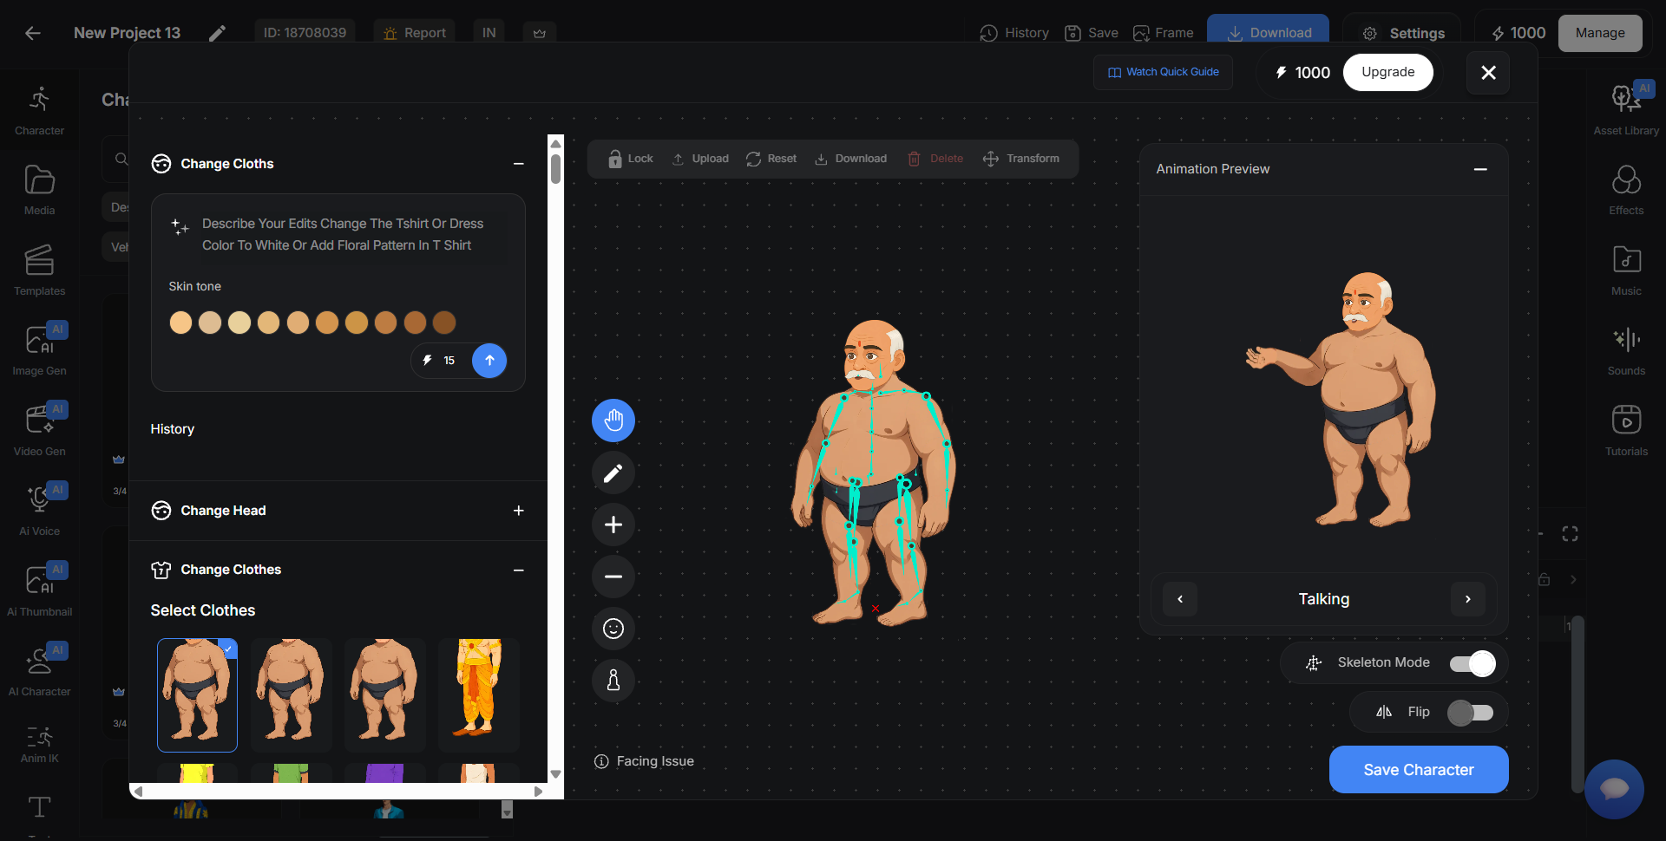The width and height of the screenshot is (1666, 841).
Task: Click Upload in the canvas toolbar
Action: pyautogui.click(x=700, y=159)
